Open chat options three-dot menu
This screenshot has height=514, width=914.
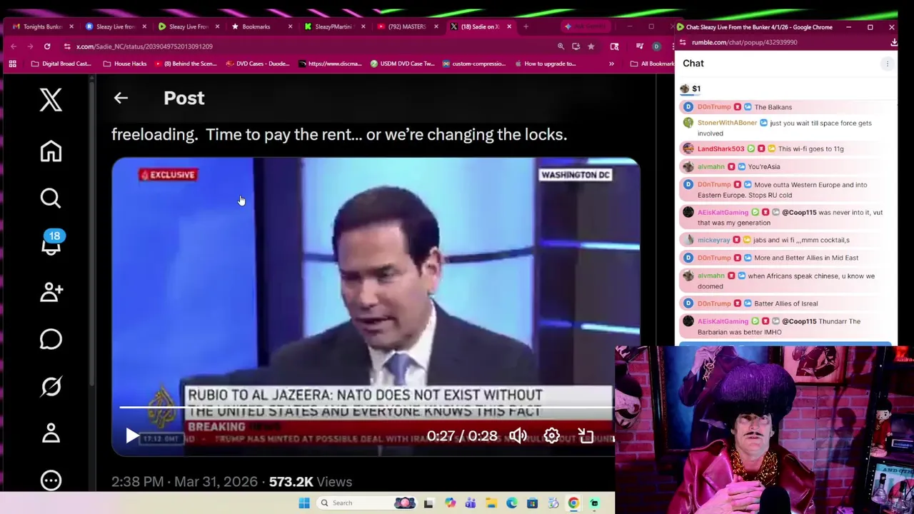(887, 64)
